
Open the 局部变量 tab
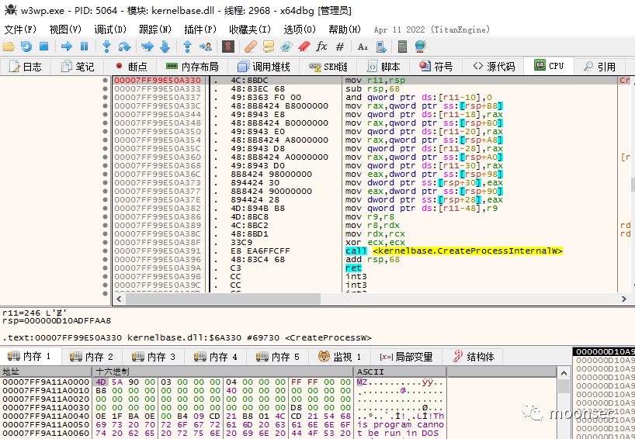point(406,357)
